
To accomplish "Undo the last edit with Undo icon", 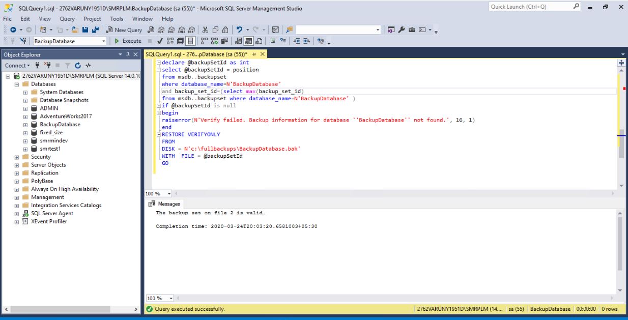I will coord(239,30).
